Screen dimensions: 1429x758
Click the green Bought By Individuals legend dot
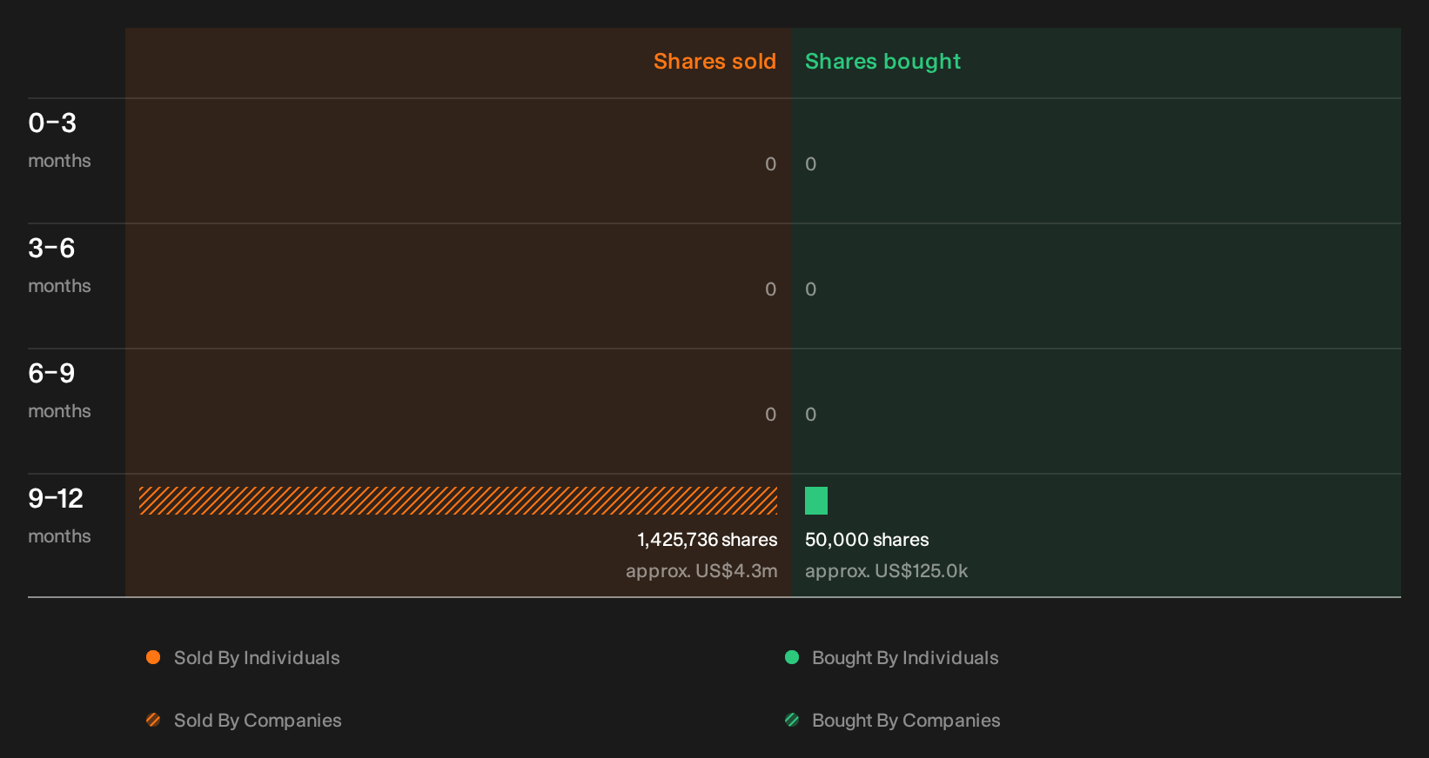click(792, 657)
